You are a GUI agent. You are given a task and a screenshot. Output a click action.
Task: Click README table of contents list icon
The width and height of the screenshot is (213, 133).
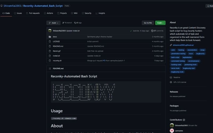(x=50, y=69)
